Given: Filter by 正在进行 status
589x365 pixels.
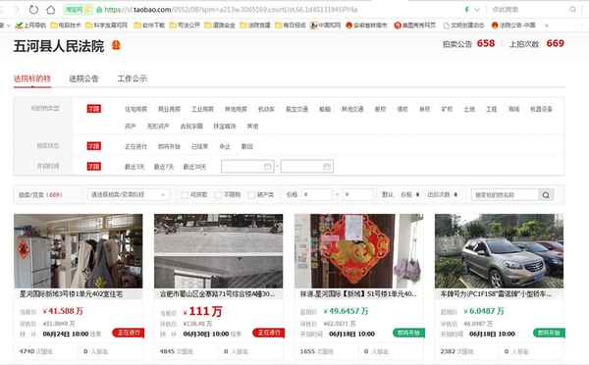Looking at the screenshot, I should [x=136, y=146].
